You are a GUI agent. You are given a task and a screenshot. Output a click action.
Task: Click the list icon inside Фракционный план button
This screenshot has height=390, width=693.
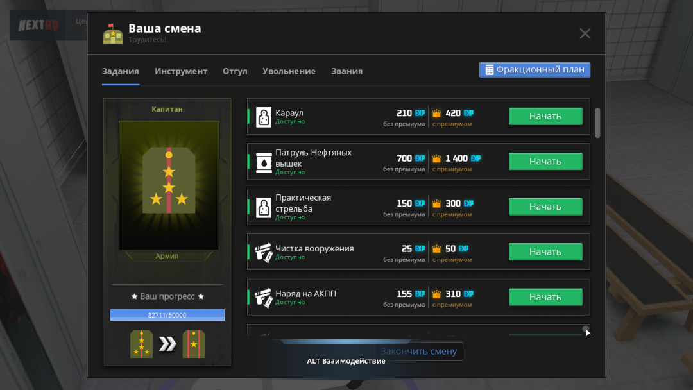pos(489,70)
